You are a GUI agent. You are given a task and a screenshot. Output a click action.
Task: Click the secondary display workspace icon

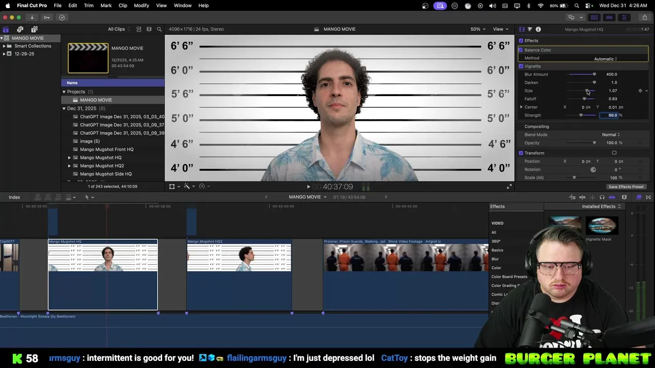pos(572,17)
